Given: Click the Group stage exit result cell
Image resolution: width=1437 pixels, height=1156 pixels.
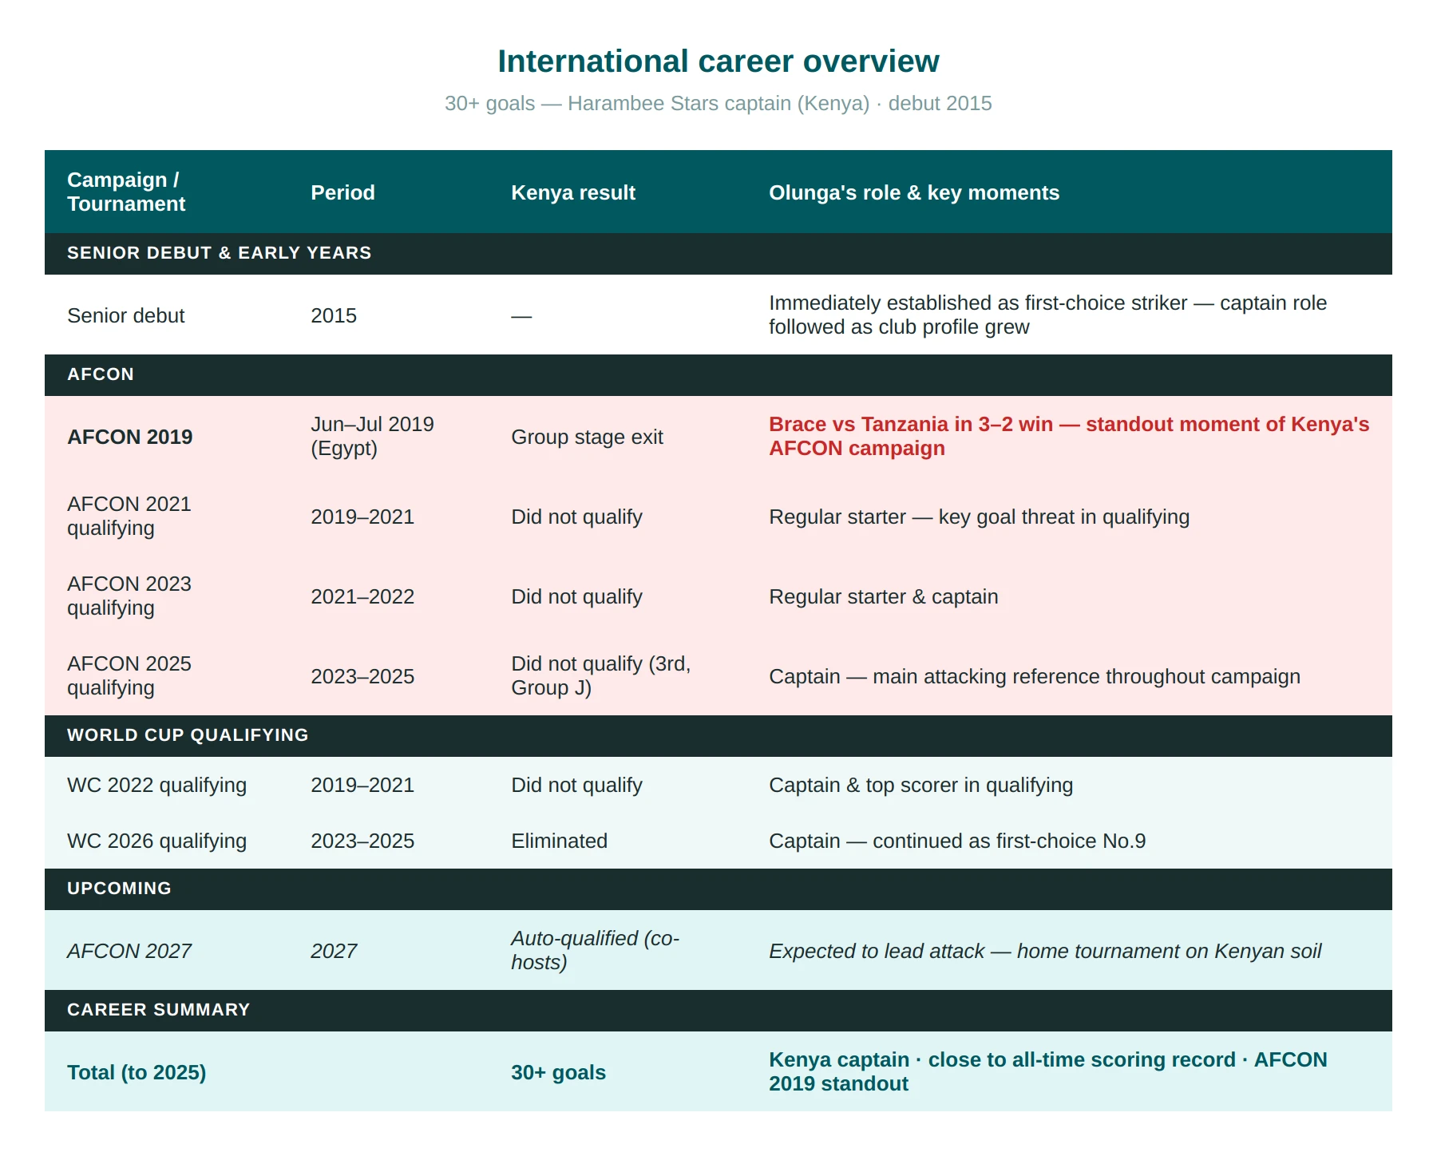Looking at the screenshot, I should point(587,437).
